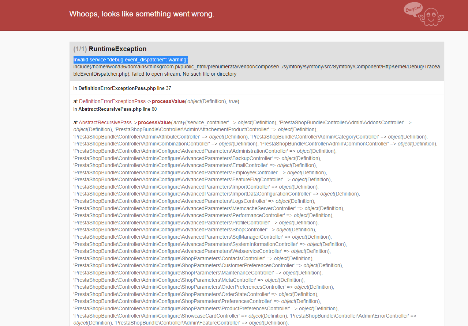Click the AdvancedParameters ShopController entry

[x=171, y=230]
